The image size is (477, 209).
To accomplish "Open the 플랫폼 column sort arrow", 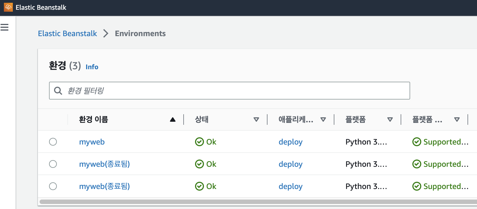I will (390, 120).
